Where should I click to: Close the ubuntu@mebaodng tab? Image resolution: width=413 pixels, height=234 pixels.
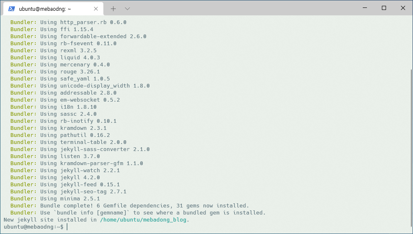coord(96,9)
